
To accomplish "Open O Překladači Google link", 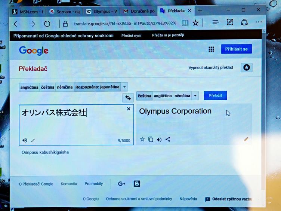I will coord(36,184).
